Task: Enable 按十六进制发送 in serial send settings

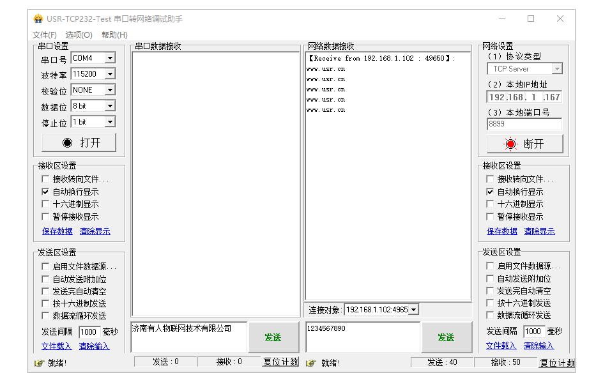Action: pos(45,303)
